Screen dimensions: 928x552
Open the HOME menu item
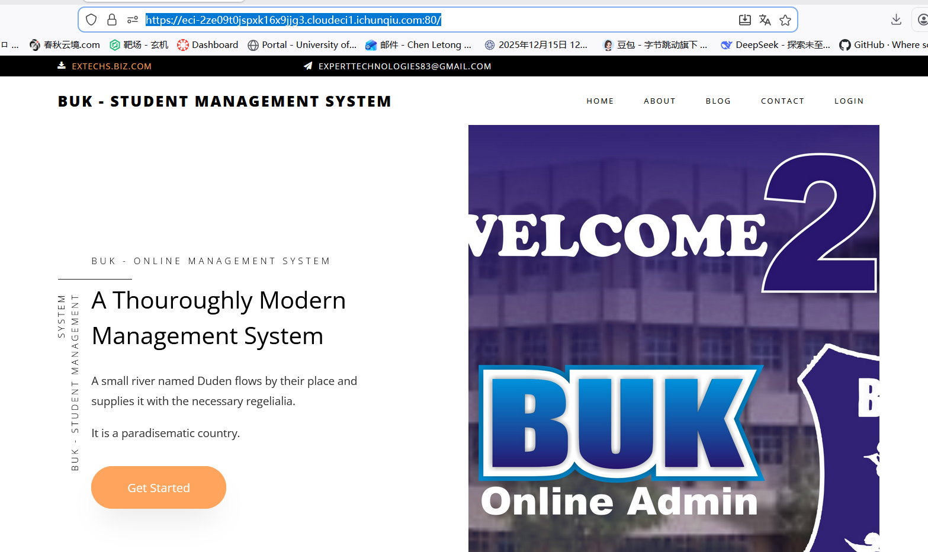click(x=600, y=101)
